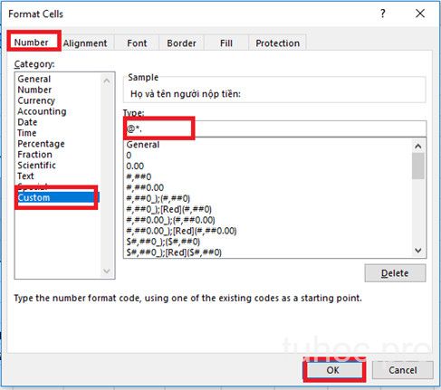
Task: Open the Border tab
Action: pos(181,43)
